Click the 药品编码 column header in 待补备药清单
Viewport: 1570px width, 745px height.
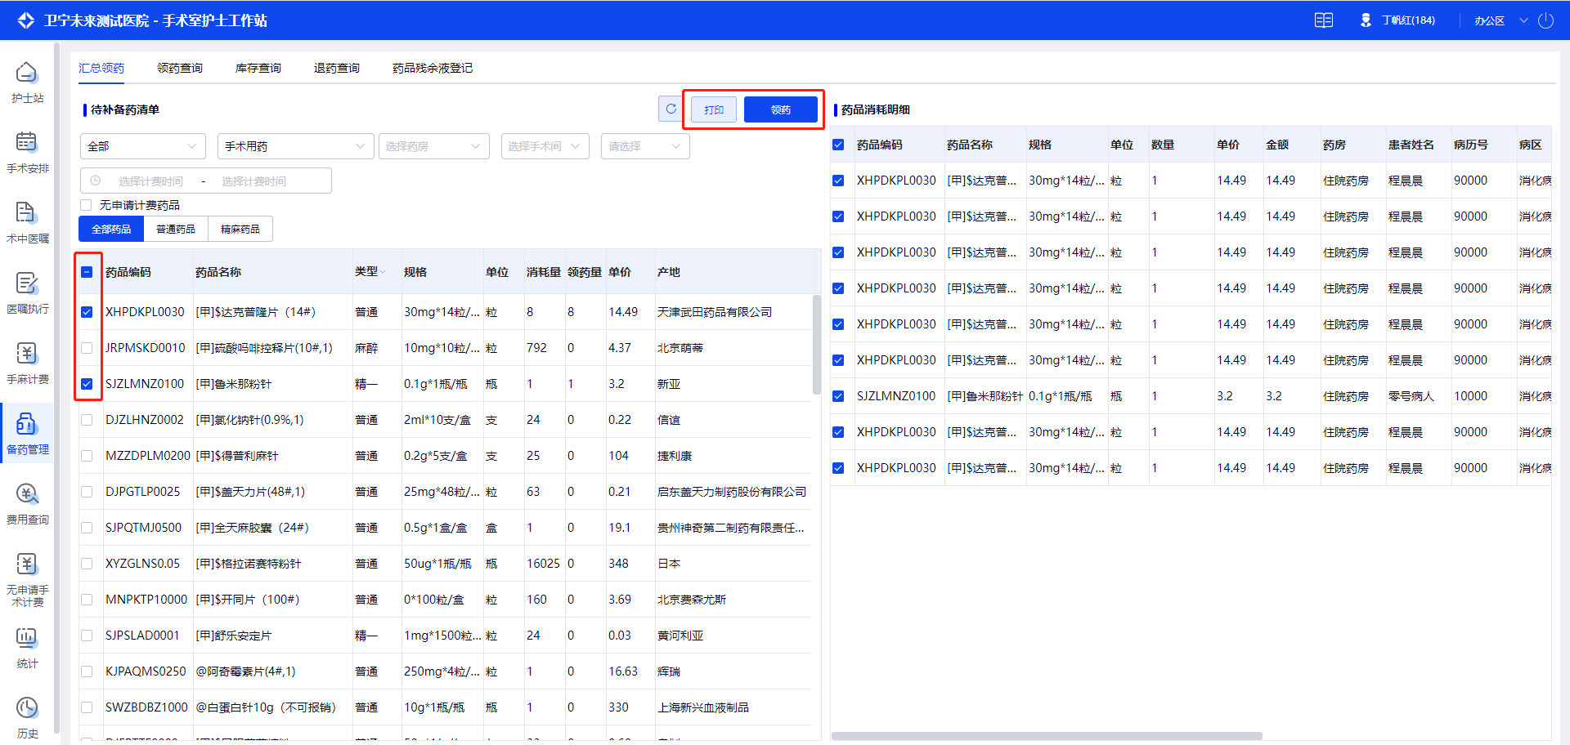coord(128,272)
